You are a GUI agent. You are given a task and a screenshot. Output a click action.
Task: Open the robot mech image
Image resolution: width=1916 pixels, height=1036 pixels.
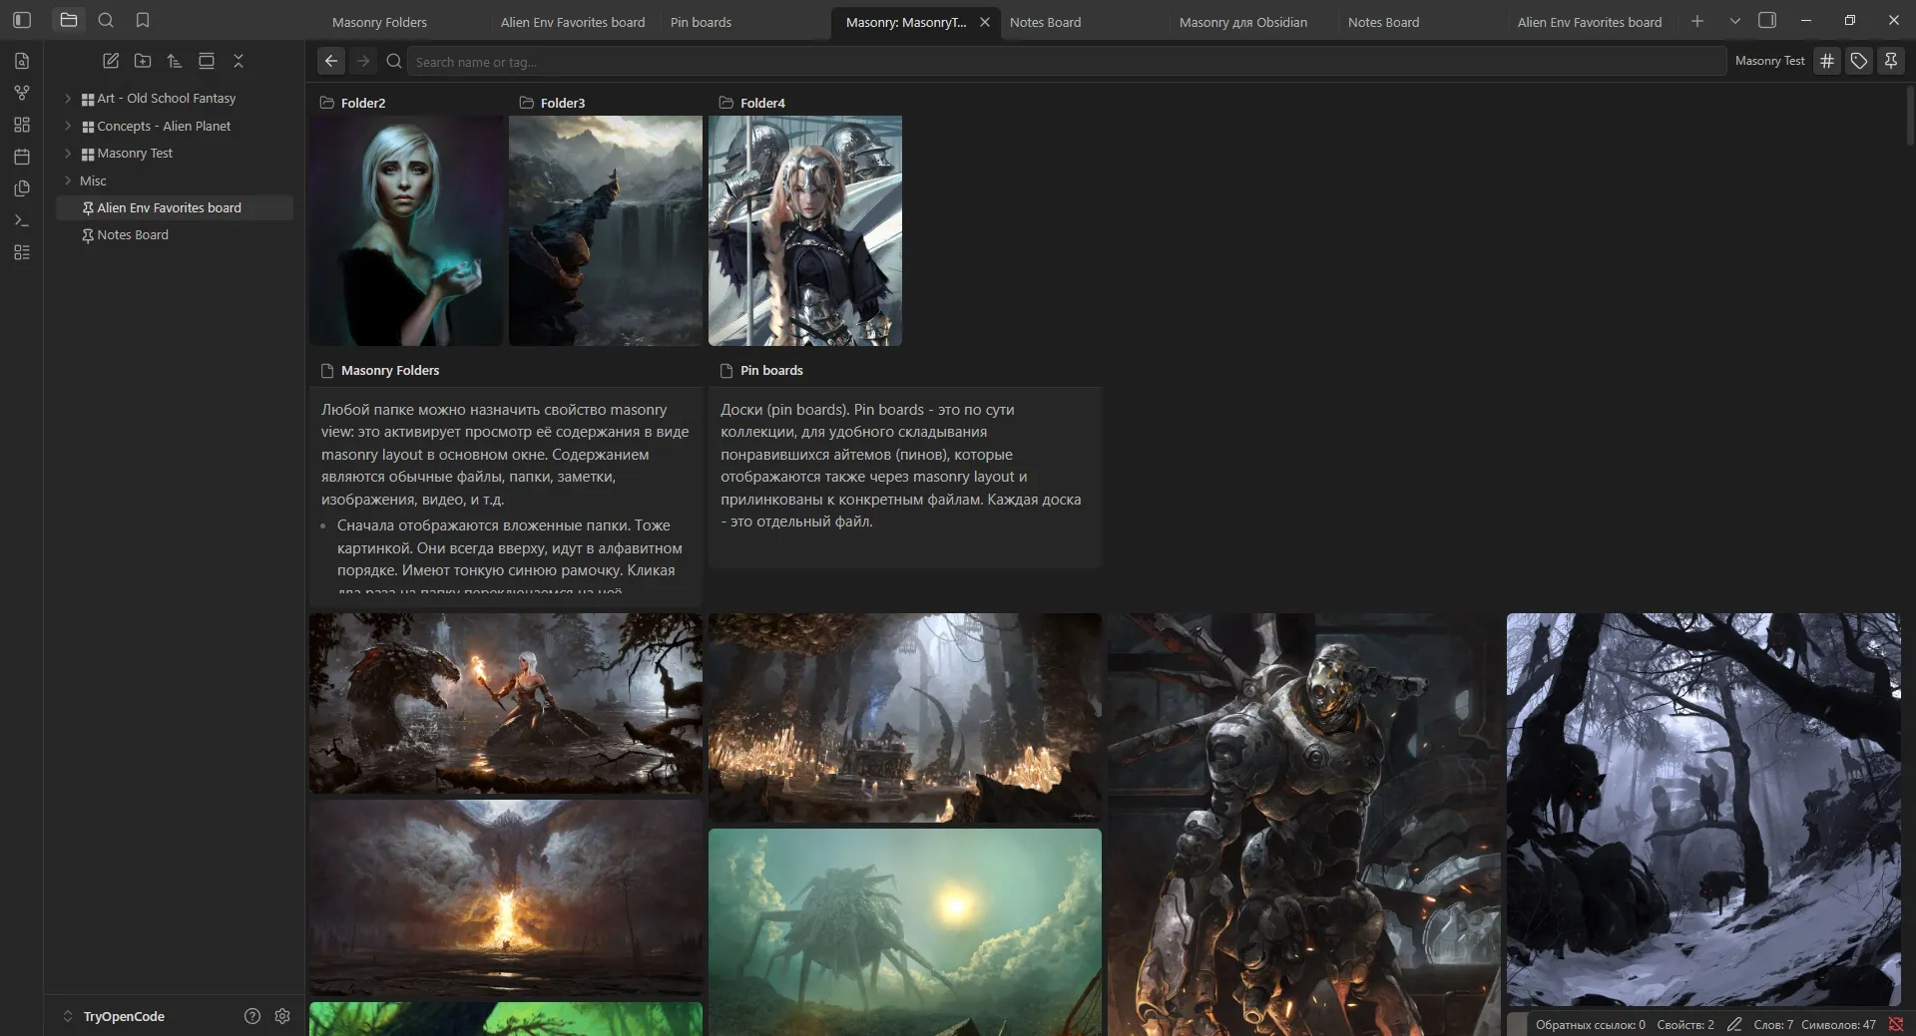point(1304,825)
